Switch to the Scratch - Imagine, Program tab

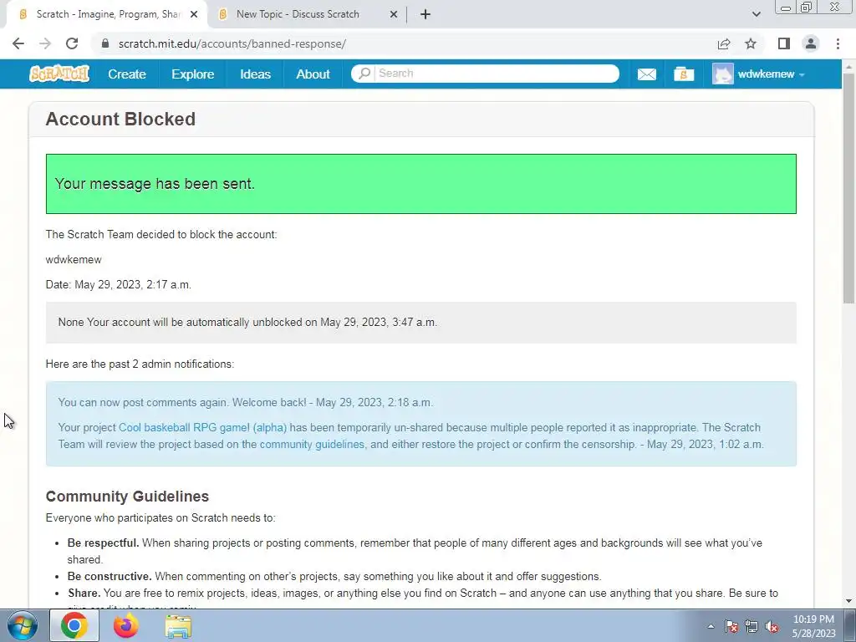[106, 14]
